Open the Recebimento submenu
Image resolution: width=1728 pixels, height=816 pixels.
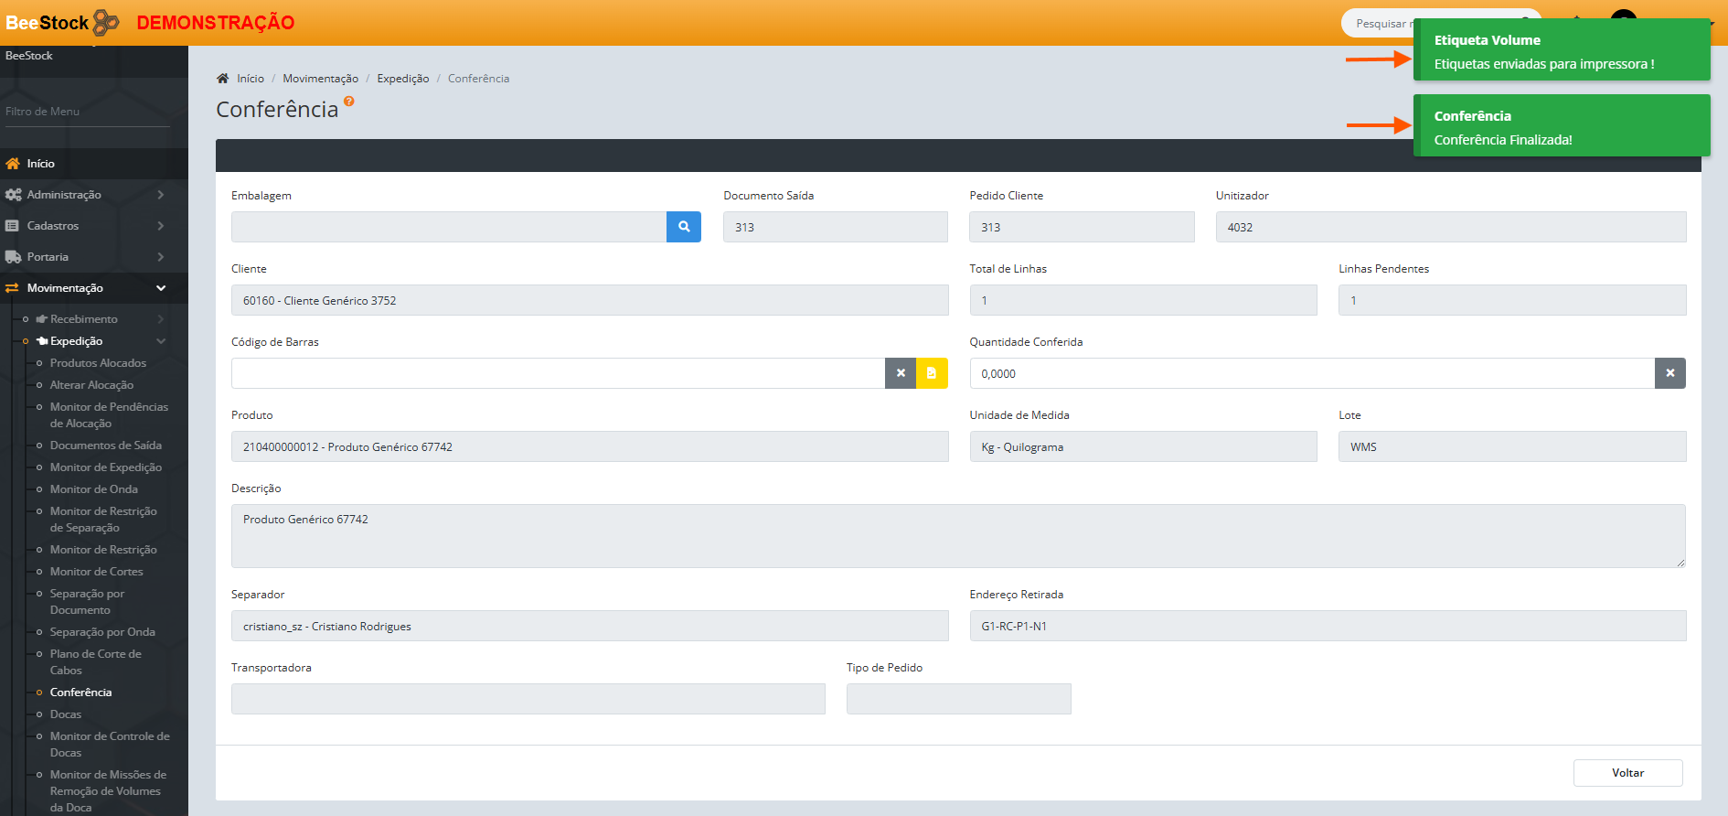[x=84, y=319]
